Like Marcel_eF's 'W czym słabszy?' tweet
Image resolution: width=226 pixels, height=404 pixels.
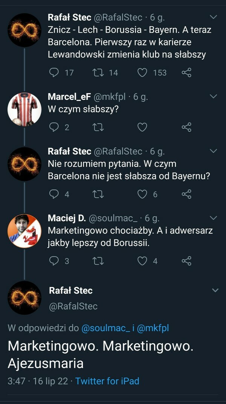(142, 127)
